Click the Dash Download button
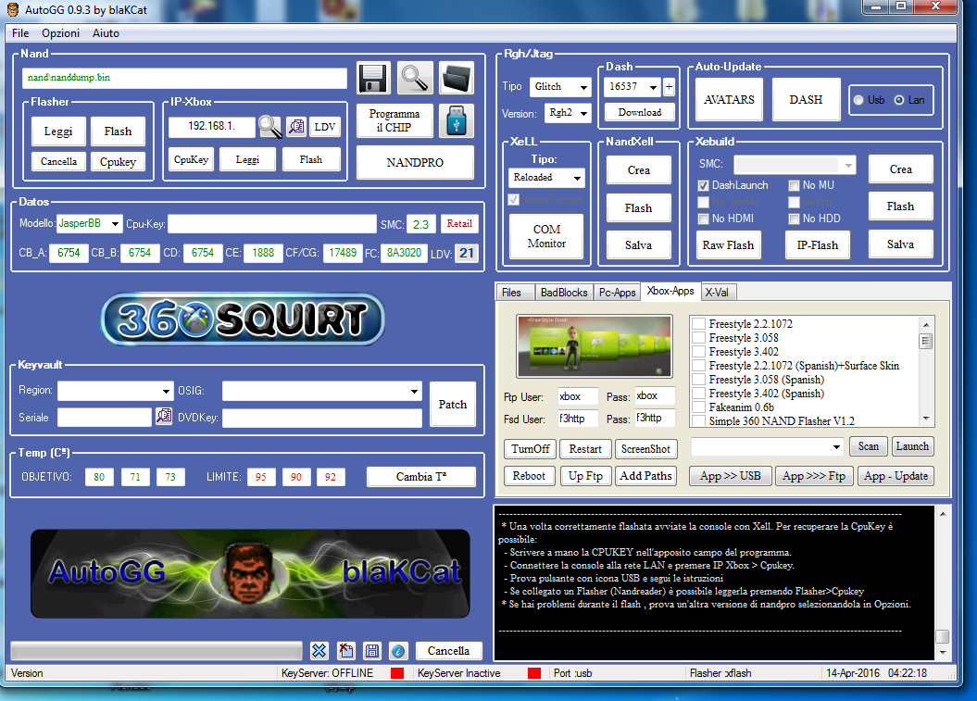 (639, 113)
